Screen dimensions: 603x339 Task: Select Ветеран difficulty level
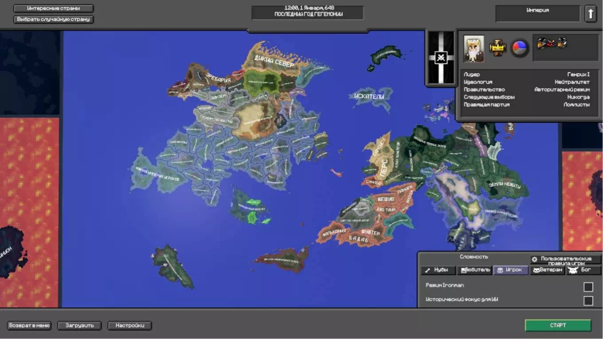coord(548,270)
